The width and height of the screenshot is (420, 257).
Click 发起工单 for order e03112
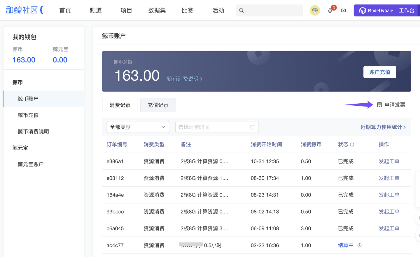[389, 178]
